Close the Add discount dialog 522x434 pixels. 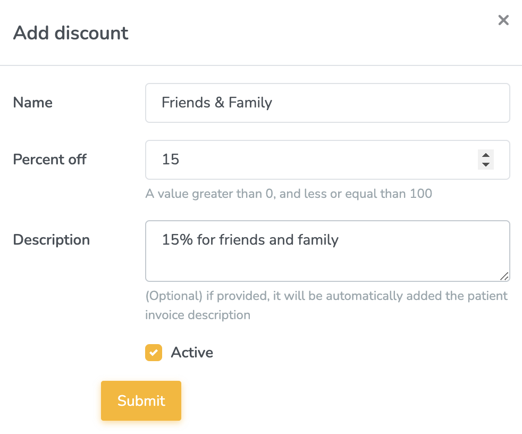pos(503,20)
